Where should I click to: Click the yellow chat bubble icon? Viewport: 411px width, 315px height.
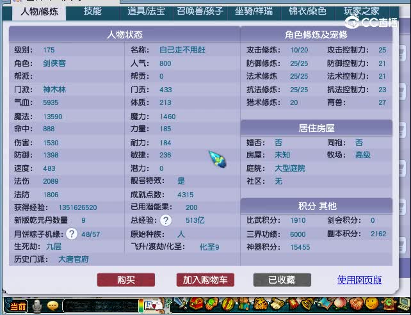coord(52,305)
